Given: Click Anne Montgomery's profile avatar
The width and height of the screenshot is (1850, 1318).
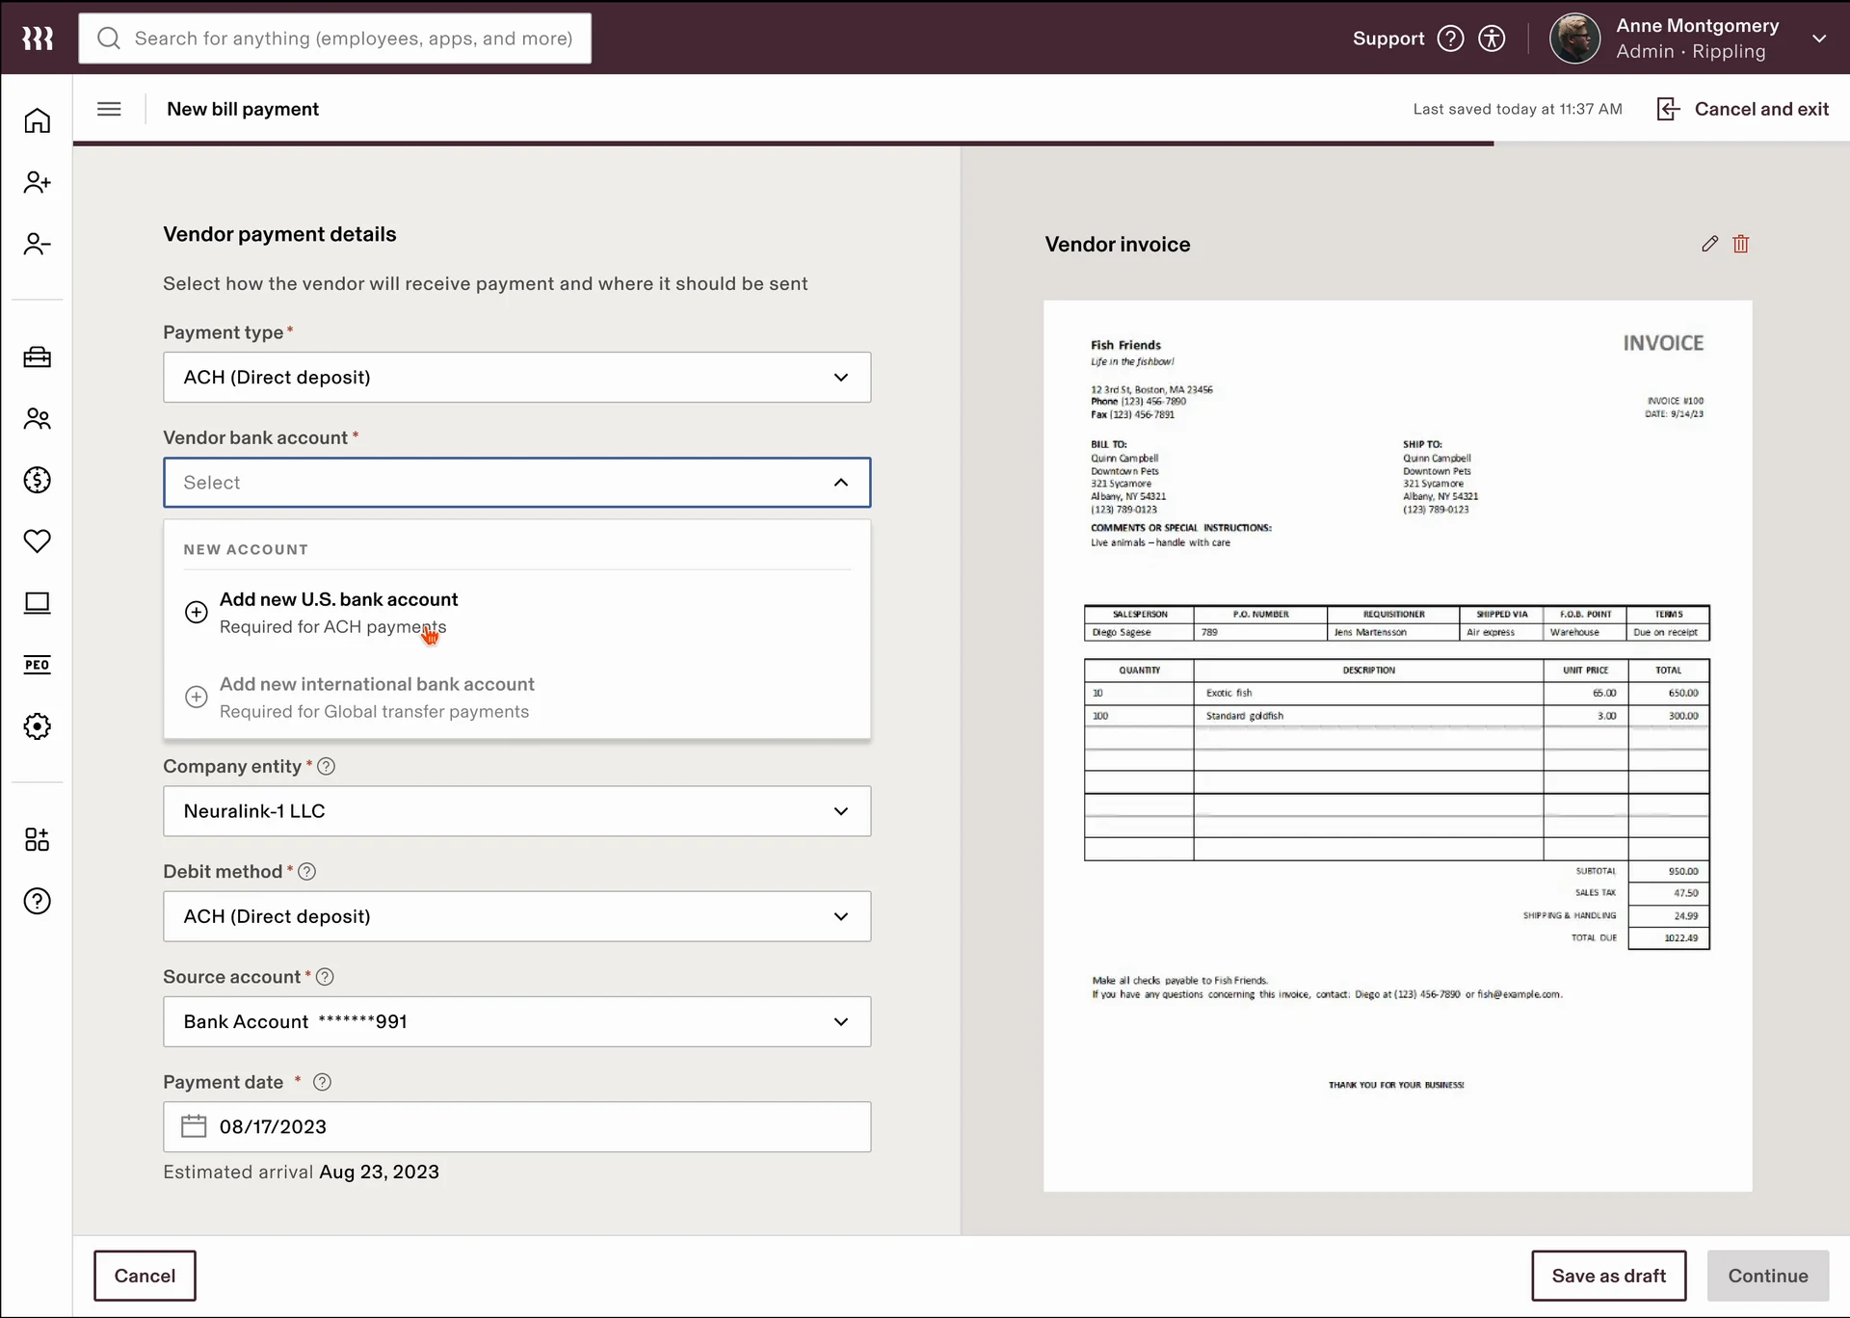Looking at the screenshot, I should pos(1574,39).
